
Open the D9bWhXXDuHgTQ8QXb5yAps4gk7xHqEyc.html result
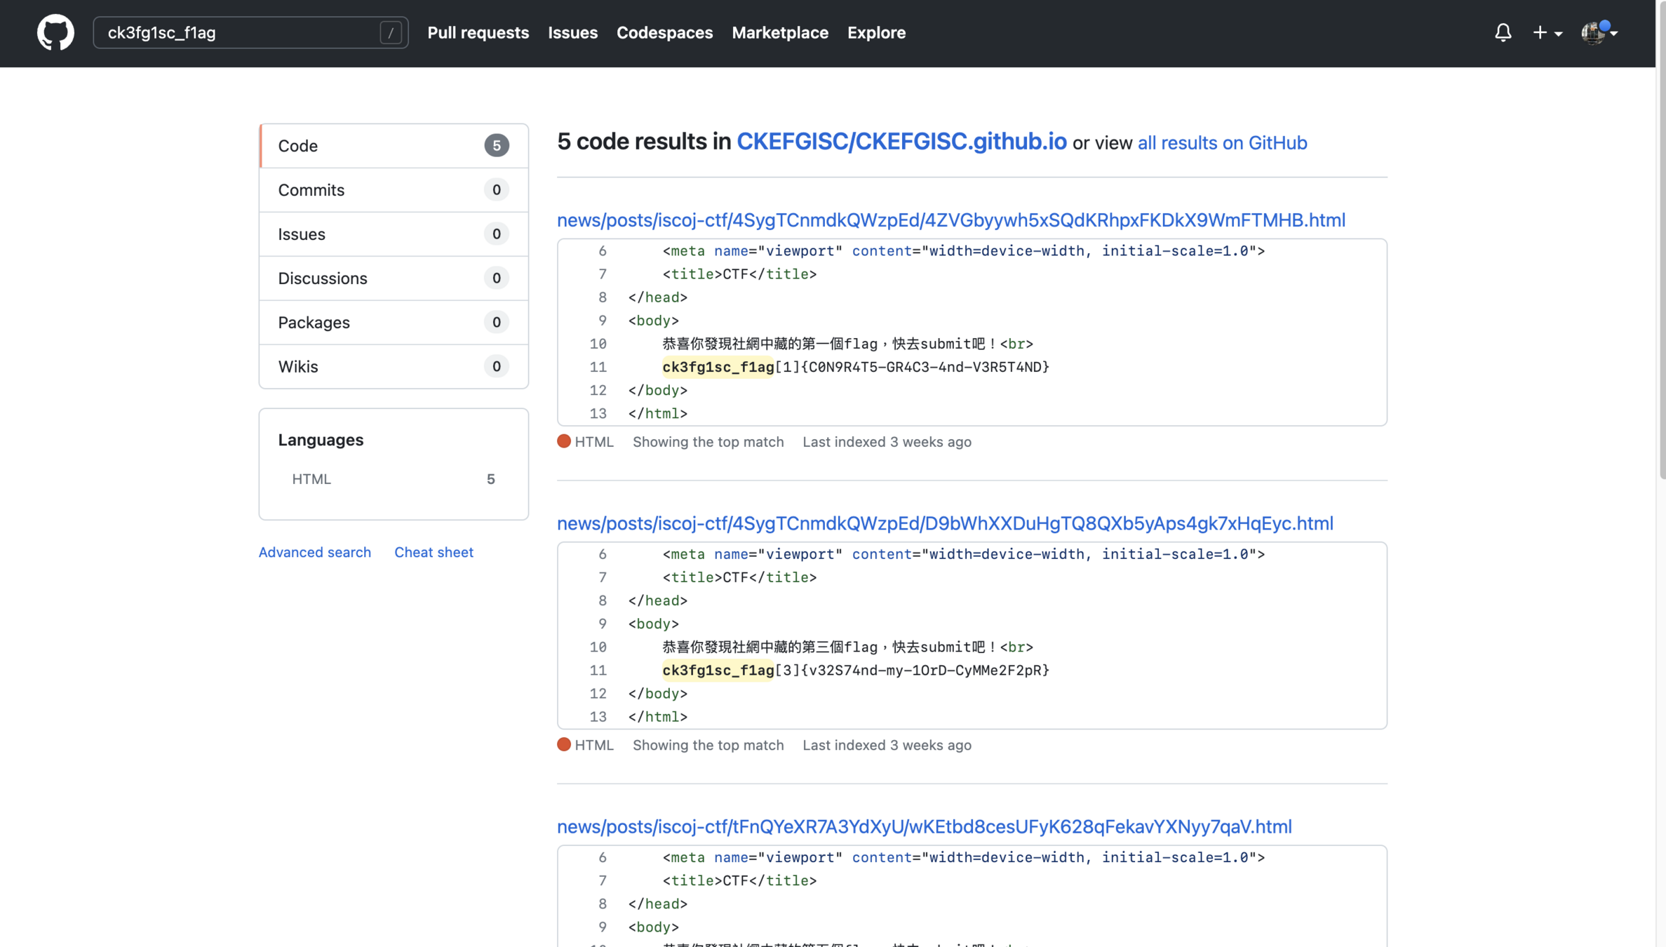click(945, 523)
